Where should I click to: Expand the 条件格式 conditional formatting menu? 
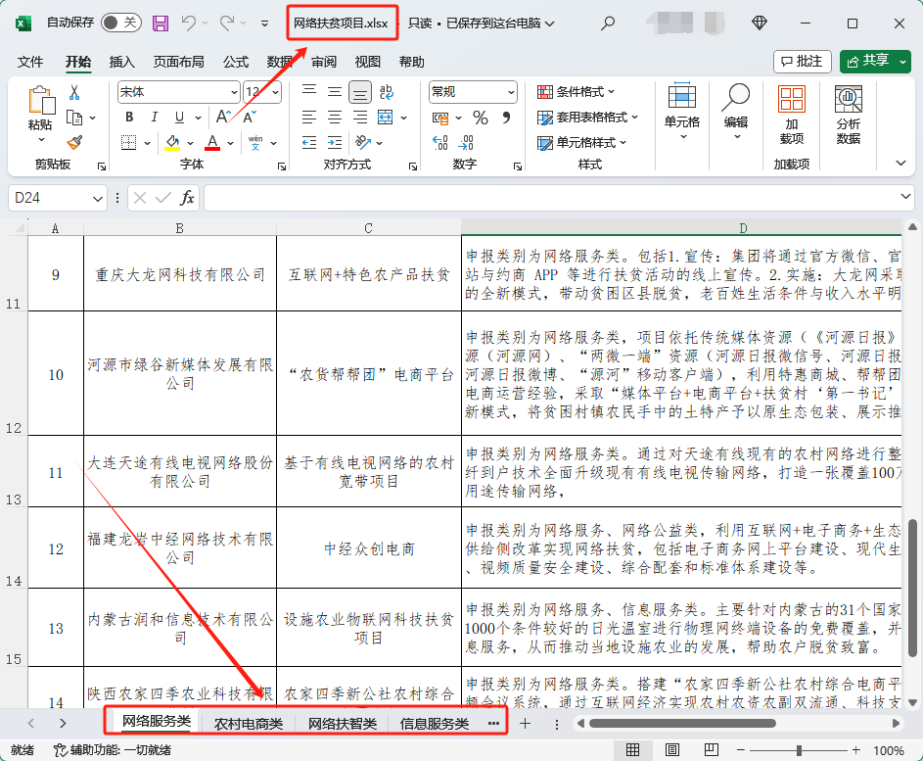coord(581,91)
